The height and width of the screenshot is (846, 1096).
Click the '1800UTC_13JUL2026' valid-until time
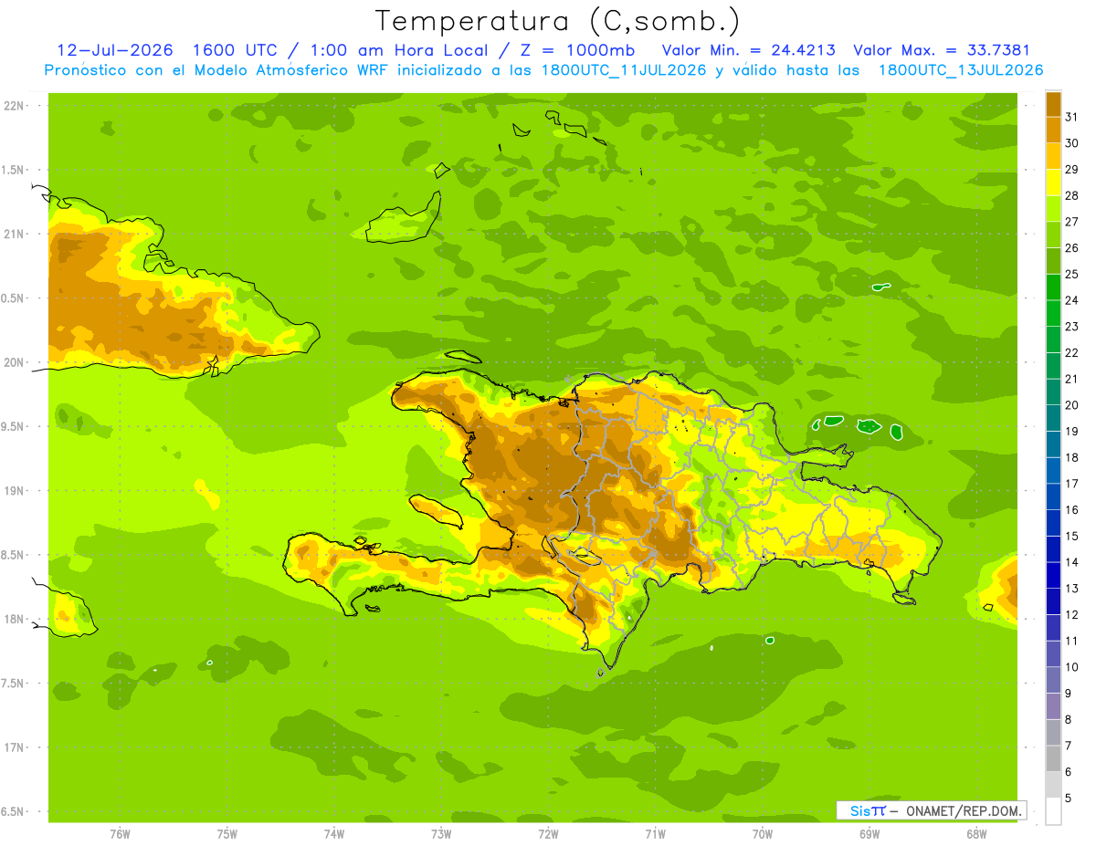click(961, 70)
